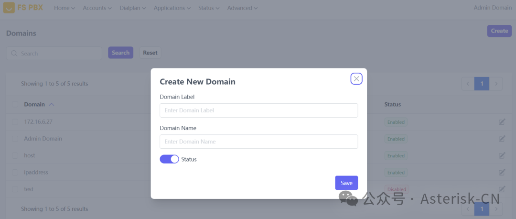Open the Applications menu
Screen dimensions: 516x219
coord(172,8)
